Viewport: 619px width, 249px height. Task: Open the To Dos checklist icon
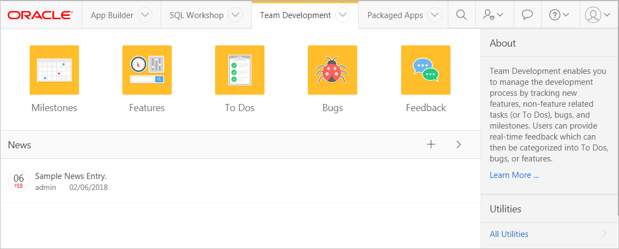tap(240, 70)
